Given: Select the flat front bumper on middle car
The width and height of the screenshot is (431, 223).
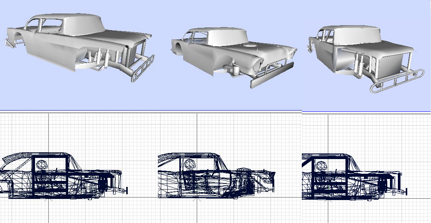Looking at the screenshot, I should (x=271, y=75).
